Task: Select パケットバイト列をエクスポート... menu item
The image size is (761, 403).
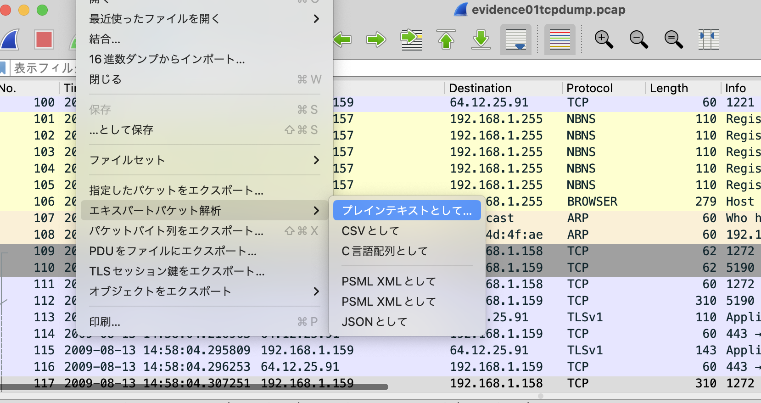Action: (x=205, y=231)
